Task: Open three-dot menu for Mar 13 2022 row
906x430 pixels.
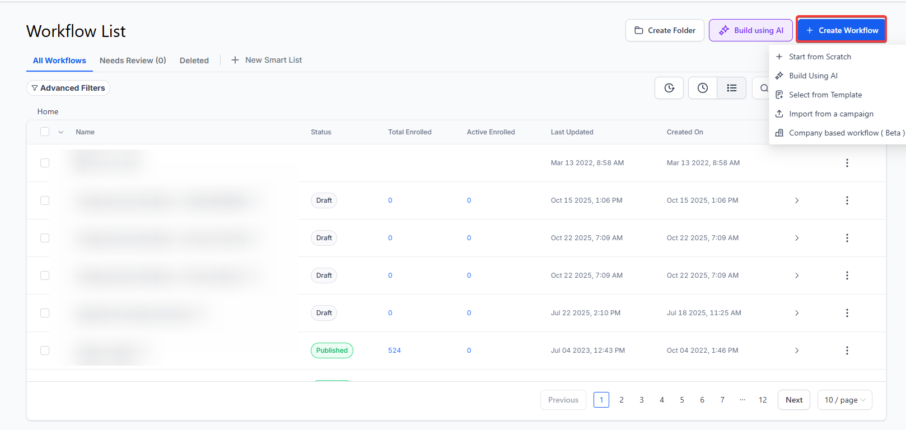Action: tap(847, 163)
